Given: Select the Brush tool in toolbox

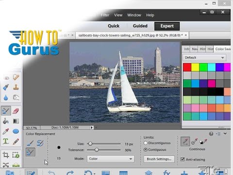Looking at the screenshot, I should click(6, 111).
